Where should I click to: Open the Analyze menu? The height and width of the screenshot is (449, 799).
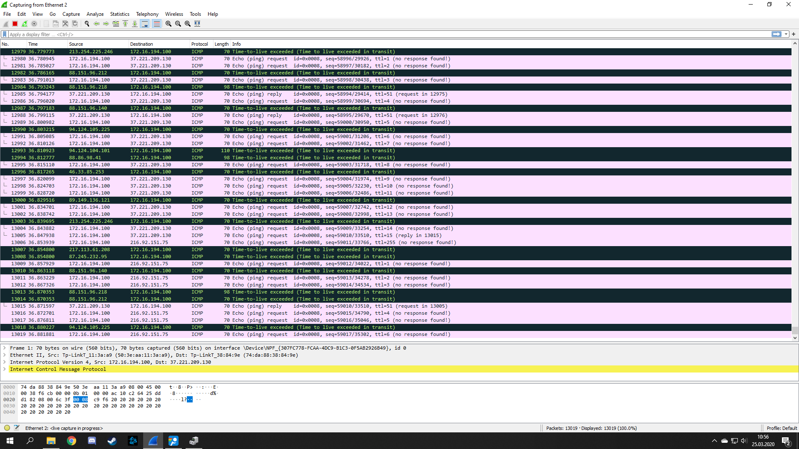(95, 14)
